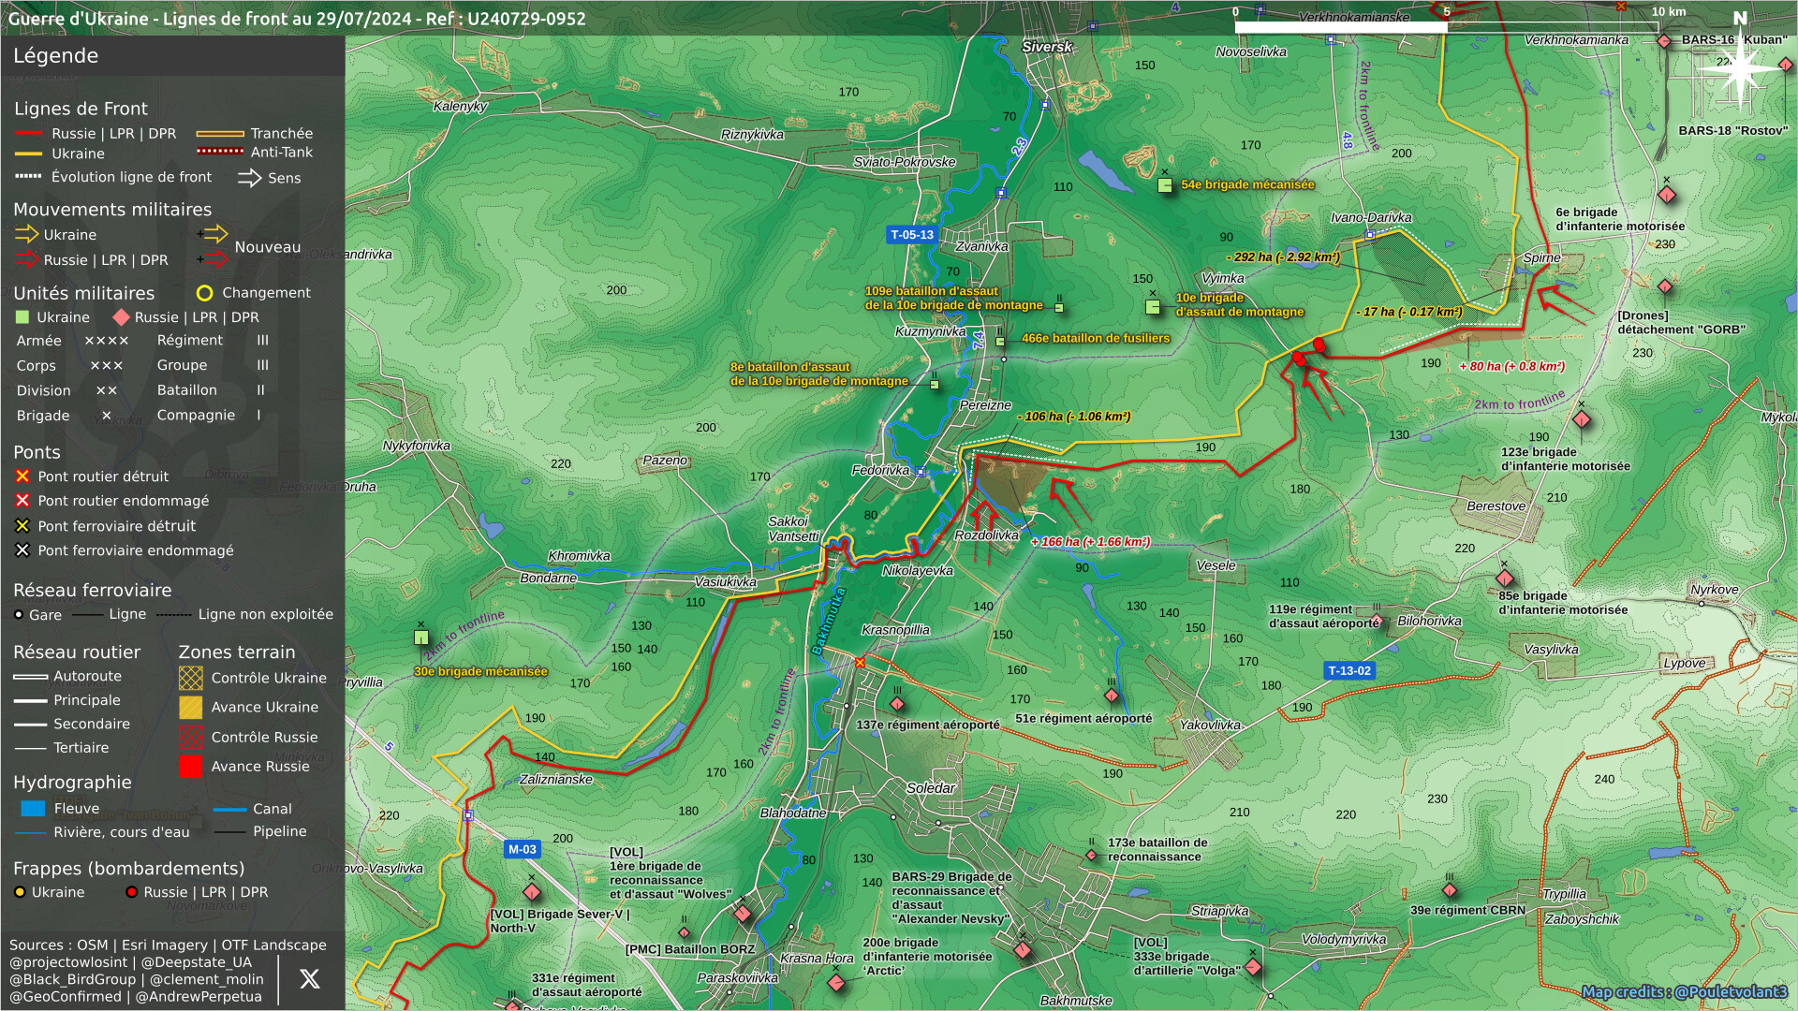Click the Soledar town label
1798x1011 pixels.
(x=930, y=788)
